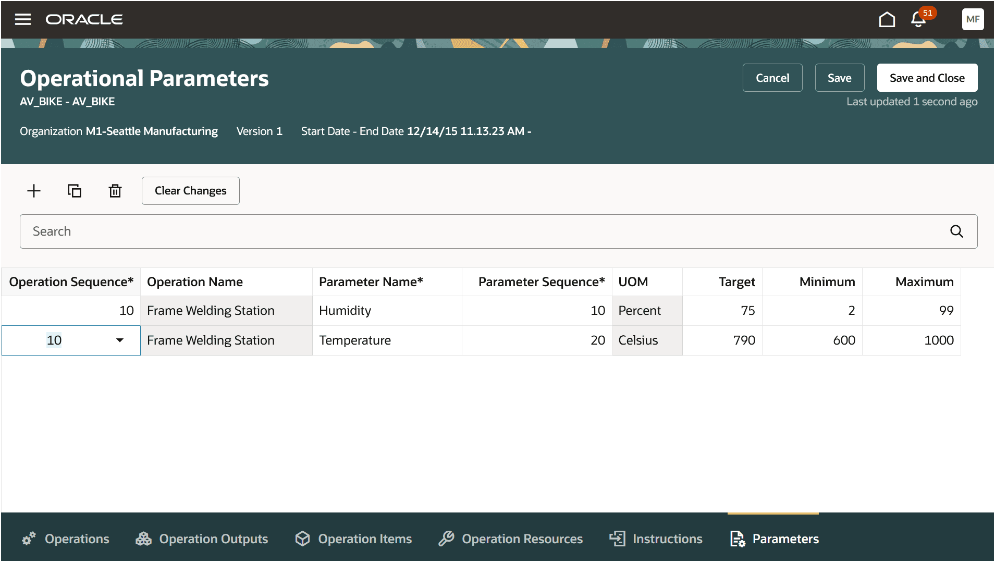995x562 pixels.
Task: Run the search using the magnifier icon
Action: (x=956, y=231)
